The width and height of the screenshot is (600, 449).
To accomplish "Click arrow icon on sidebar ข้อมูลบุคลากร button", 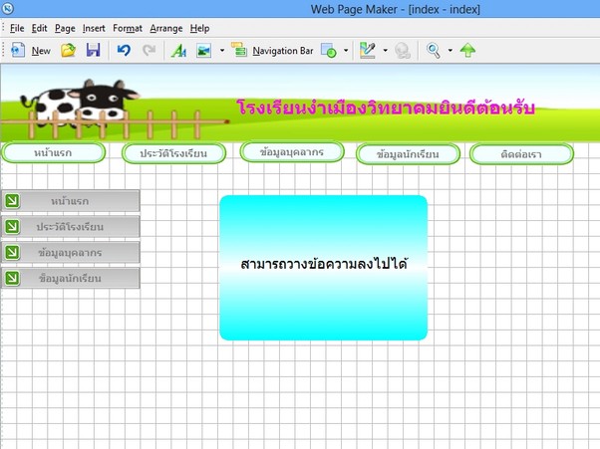I will [x=12, y=252].
